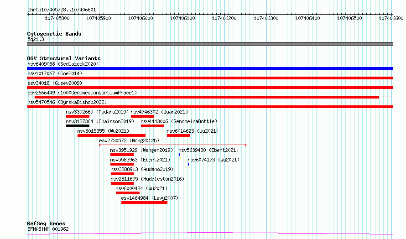The height and width of the screenshot is (239, 406).
Task: Click ruler position 107406200
Action: point(224,18)
